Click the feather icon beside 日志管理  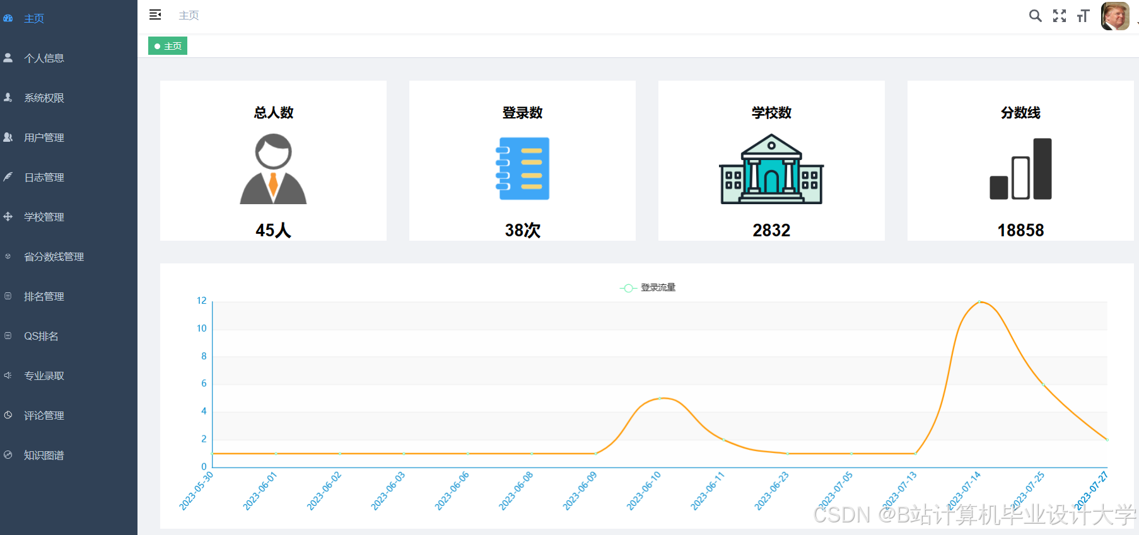pyautogui.click(x=8, y=176)
